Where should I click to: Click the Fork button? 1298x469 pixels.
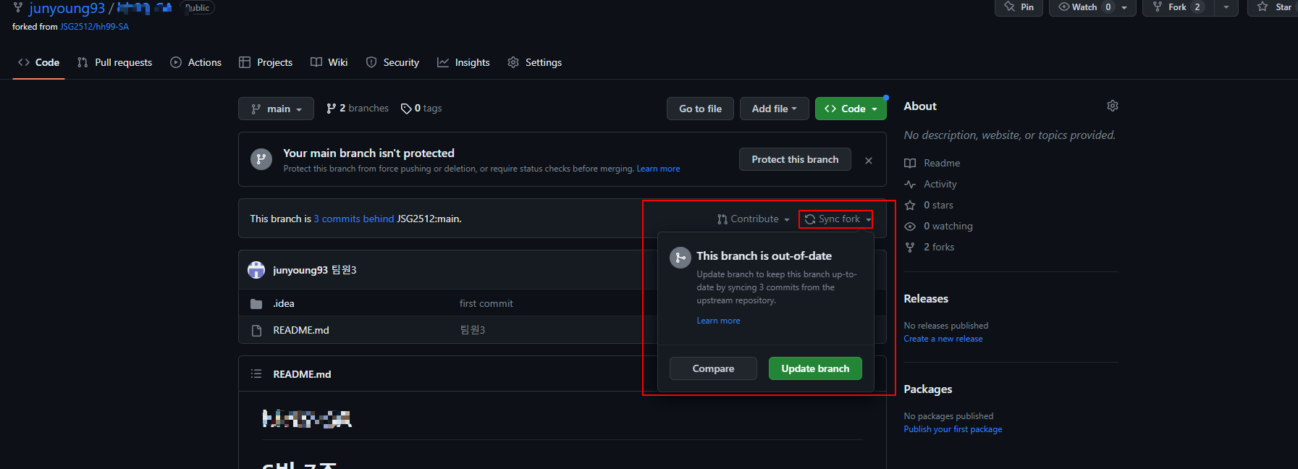tap(1178, 7)
